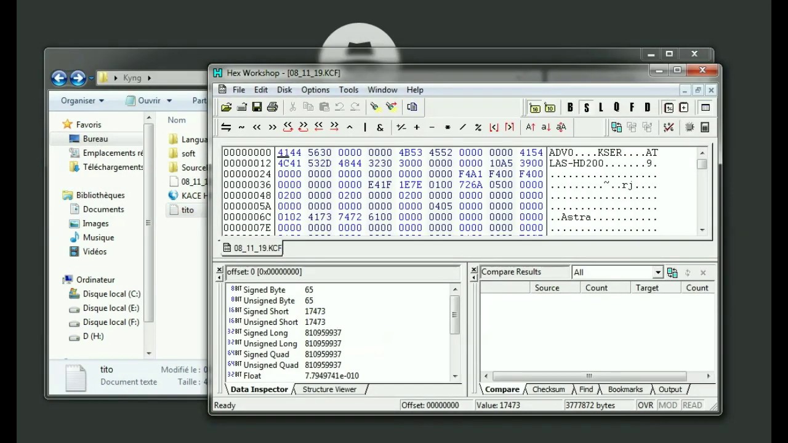788x443 pixels.
Task: Click the Explorer back navigation button
Action: (59, 78)
